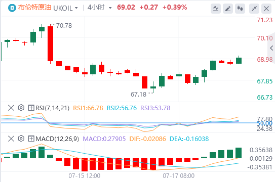This screenshot has height=182, width=275.
Task: Click the latest green candlestick
Action: coord(239,60)
